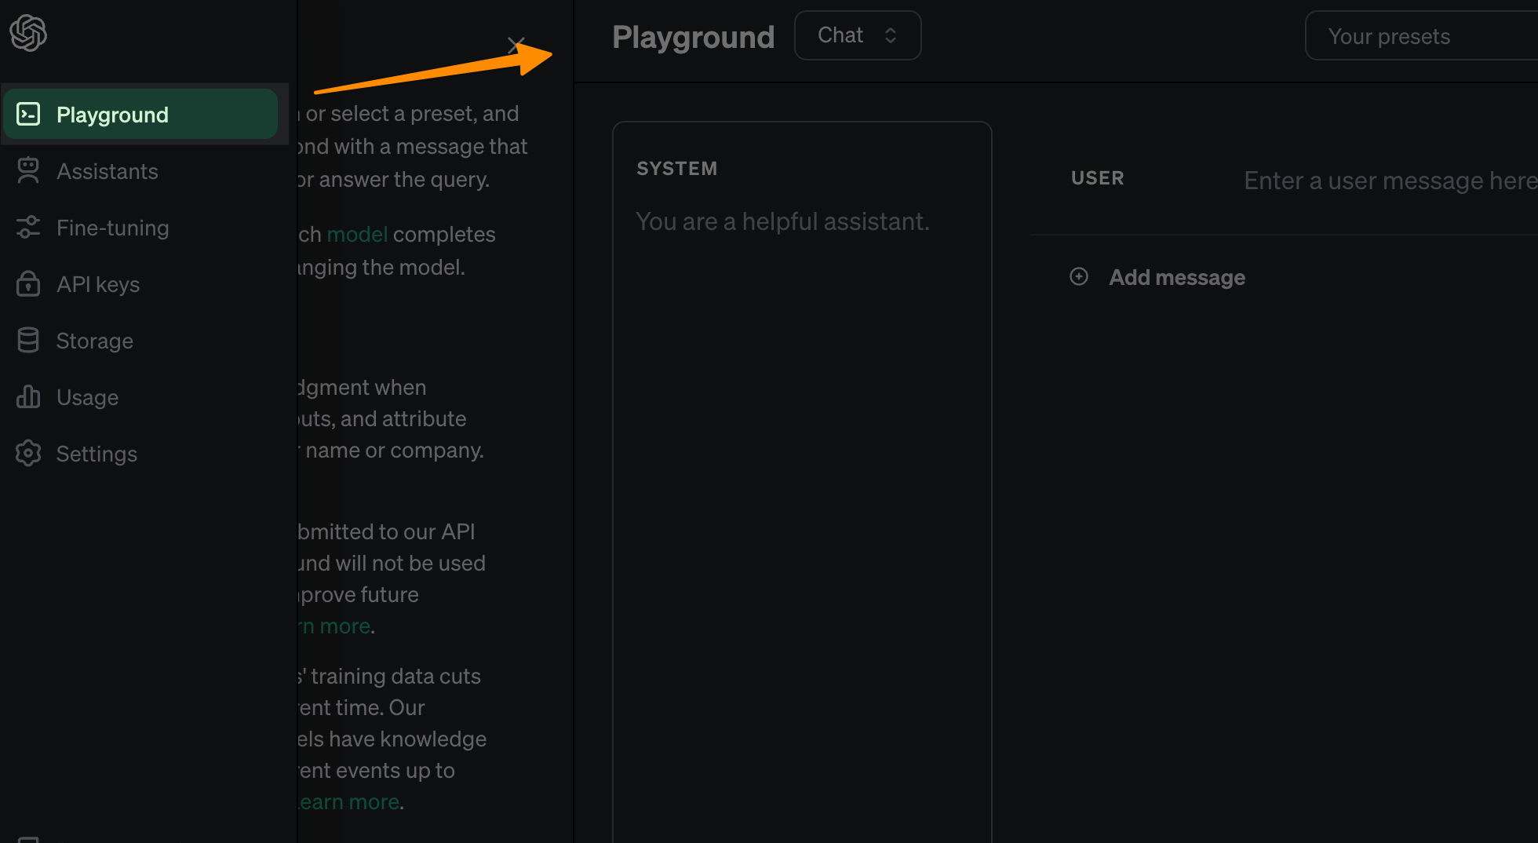Open the Assistants page
The width and height of the screenshot is (1538, 843).
point(107,171)
